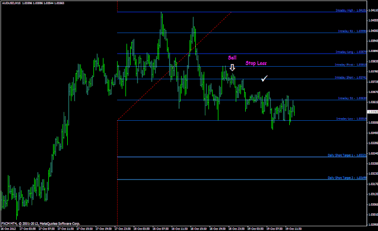This screenshot has height=231, width=378.
Task: Click the 19 Oct 03:30 time axis label
Action: point(256,228)
